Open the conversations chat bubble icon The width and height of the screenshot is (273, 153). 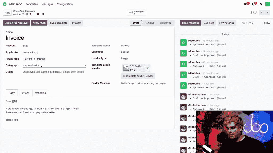(x=246, y=4)
